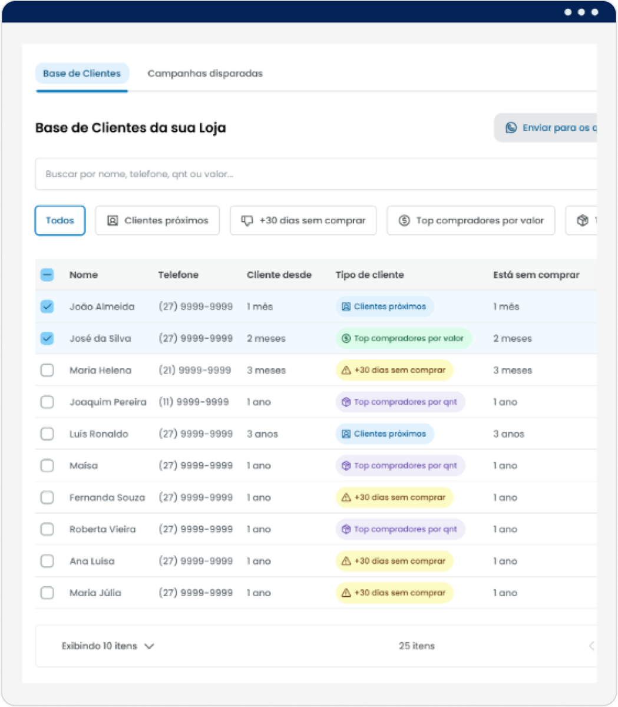
Task: Check Fernanda Souza's row checkbox
Action: (47, 497)
